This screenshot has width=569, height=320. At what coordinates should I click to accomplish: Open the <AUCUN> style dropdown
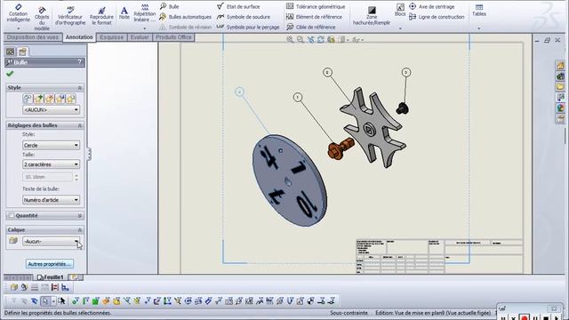[x=51, y=109]
